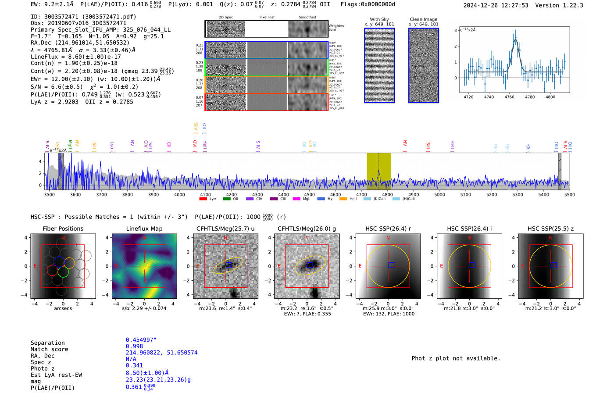This screenshot has height=418, width=614.
Task: Click the yellow ellipse in CFHTLS u cutout
Action: (228, 265)
